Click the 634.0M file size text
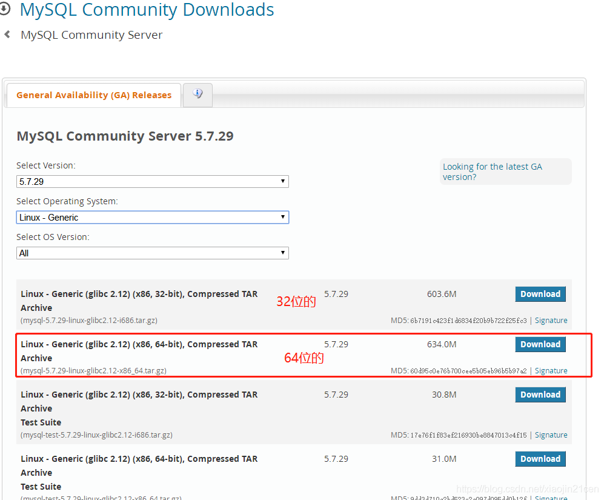The width and height of the screenshot is (604, 500). coord(442,344)
